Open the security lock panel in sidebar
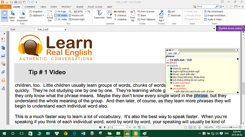The height and width of the screenshot is (137, 245). click(x=3, y=80)
